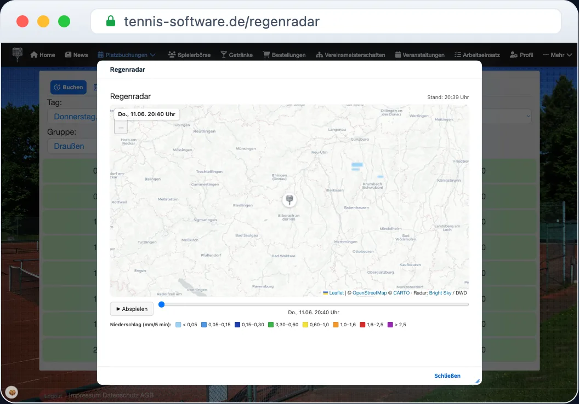The image size is (579, 404).
Task: Click the Biberach an der Riß map label
Action: tap(289, 217)
